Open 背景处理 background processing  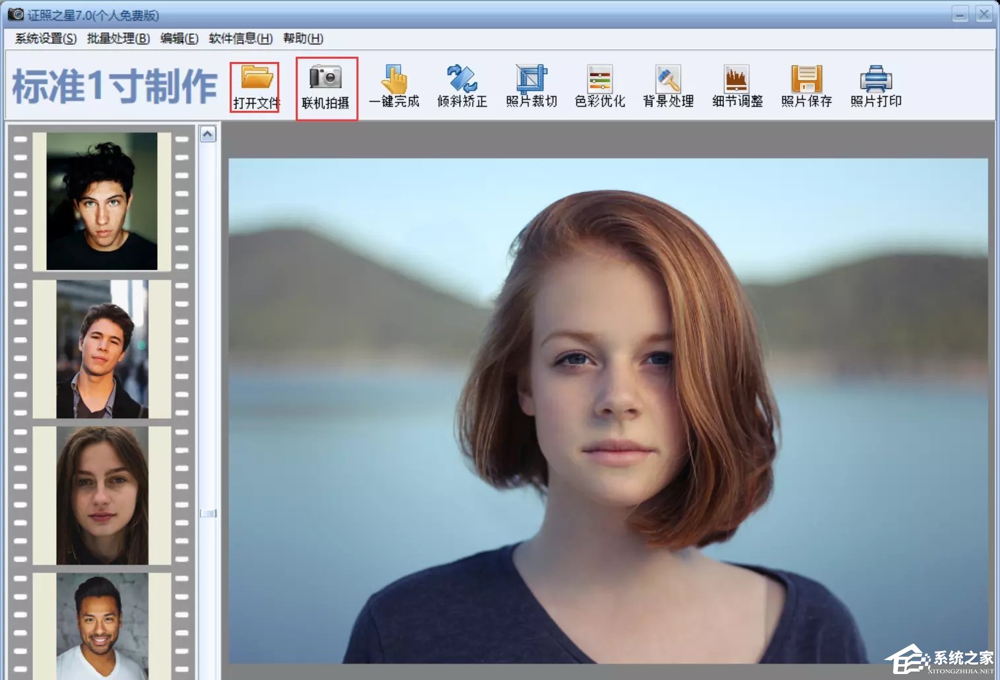click(x=668, y=80)
